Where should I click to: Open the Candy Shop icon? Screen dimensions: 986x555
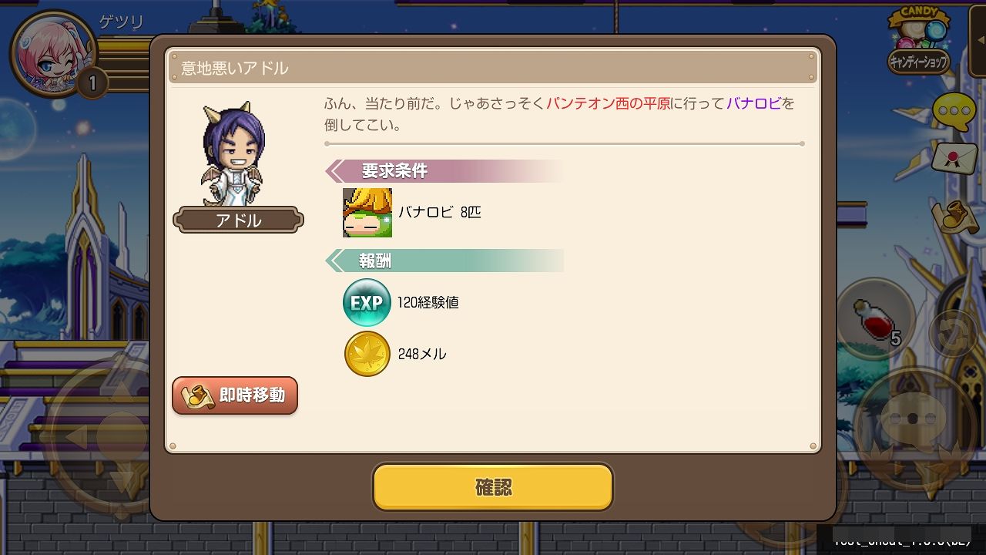coord(918,41)
